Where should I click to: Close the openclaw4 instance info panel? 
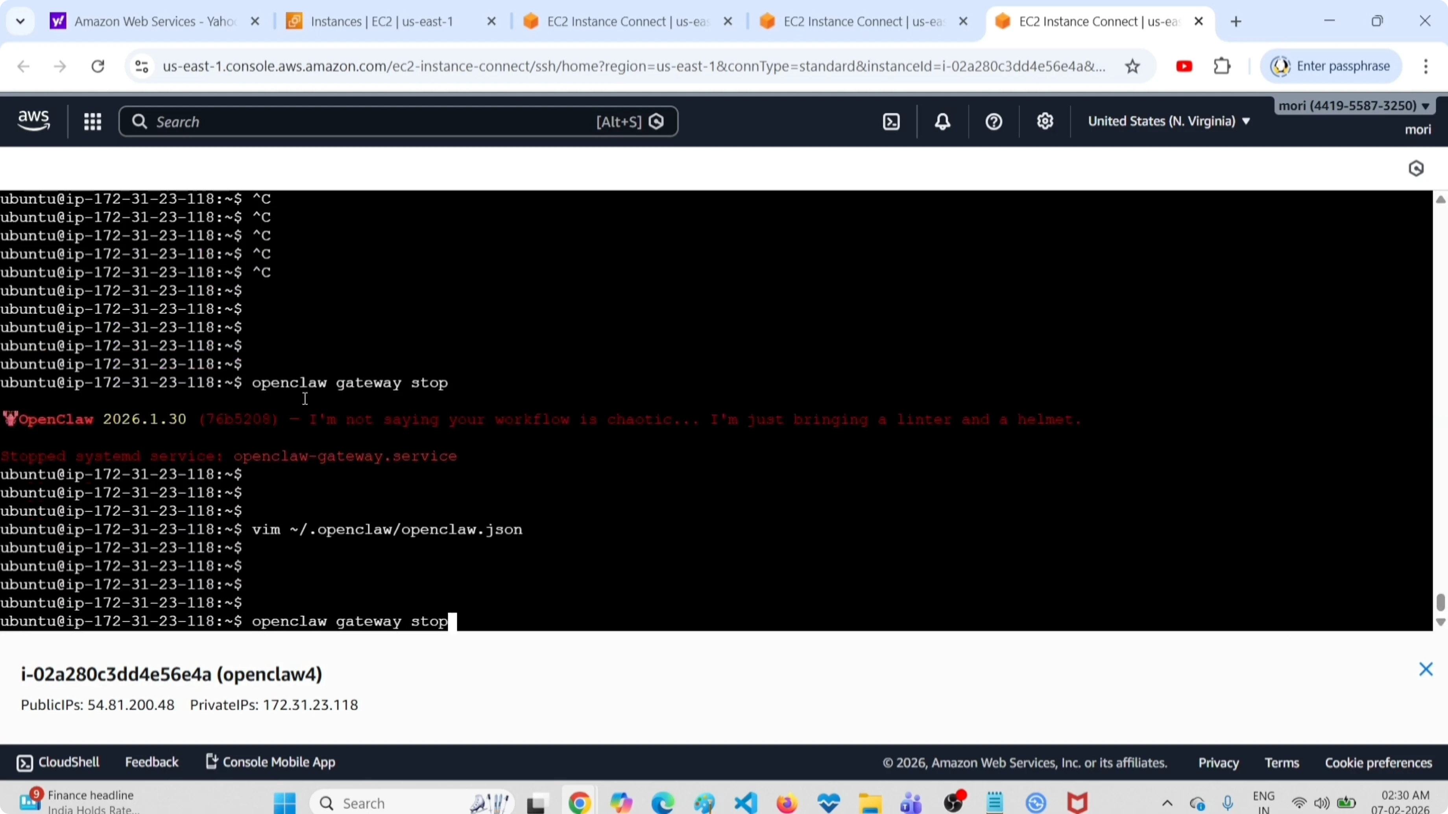click(1426, 669)
